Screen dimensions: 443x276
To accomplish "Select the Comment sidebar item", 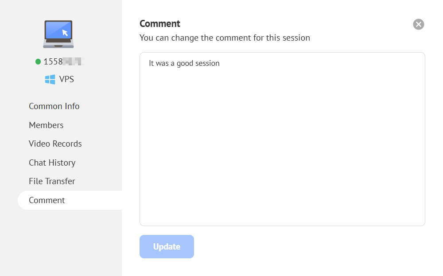I will tap(47, 200).
